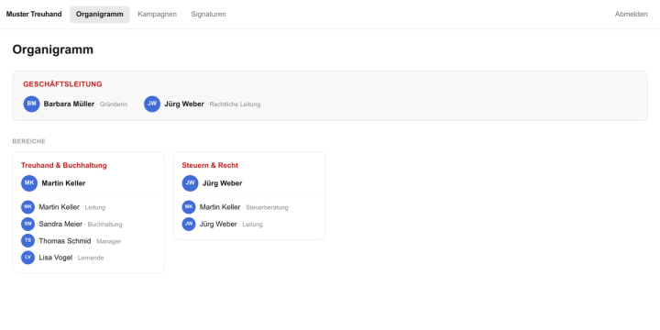Viewport: 660px width, 330px height.
Task: Select the Sandra Meier entry
Action: pyautogui.click(x=88, y=224)
